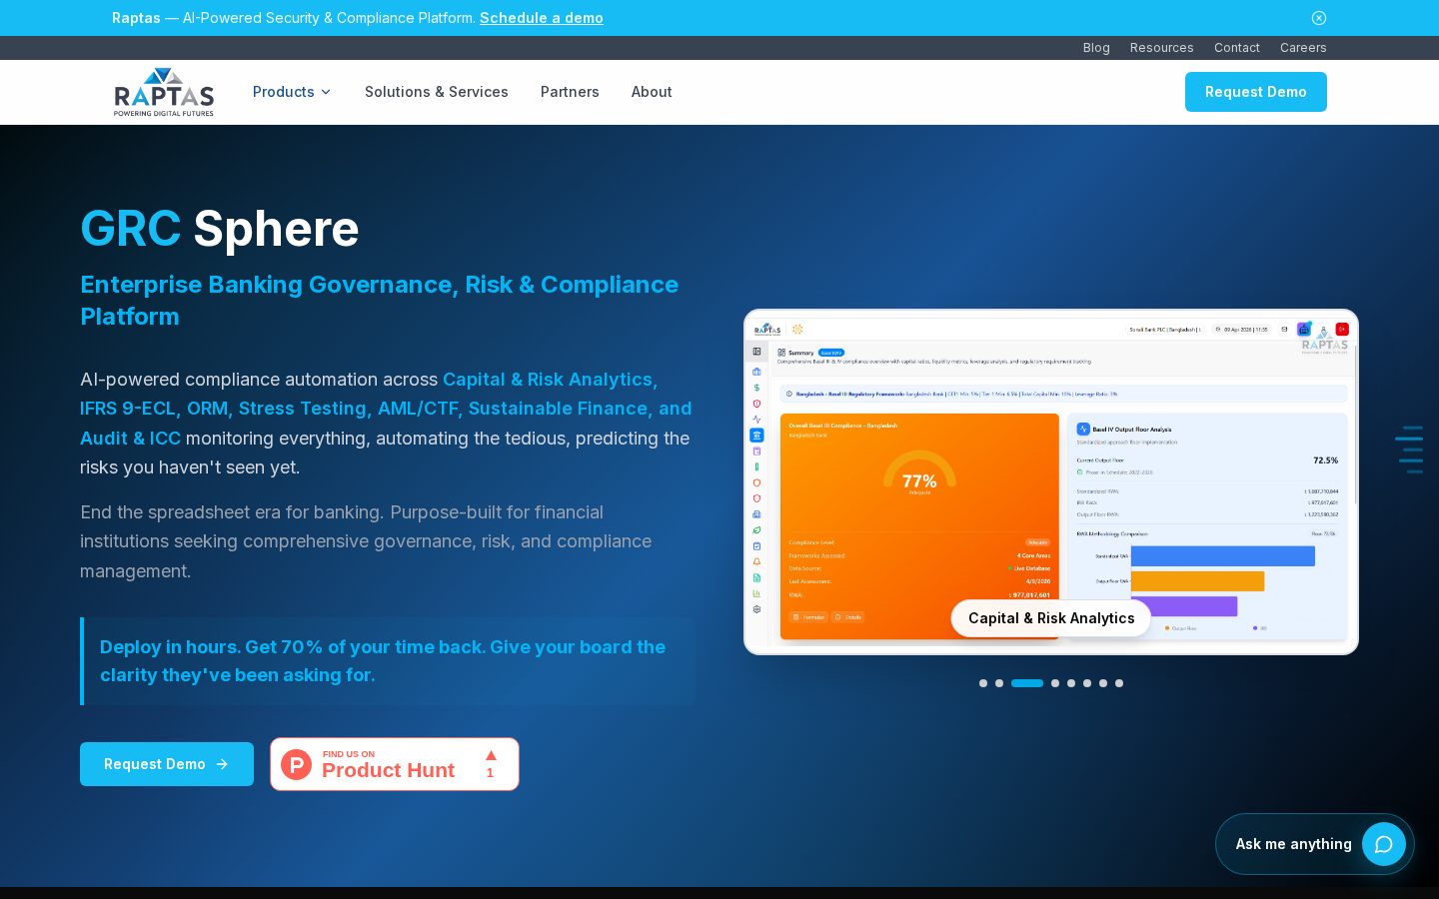Image resolution: width=1439 pixels, height=899 pixels.
Task: Click the 'Capital & Risk Analytics,' highlighted text
Action: (x=550, y=380)
